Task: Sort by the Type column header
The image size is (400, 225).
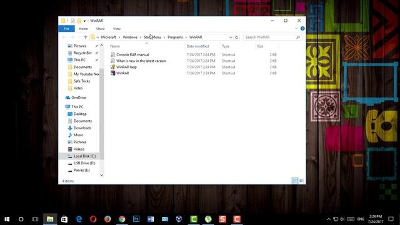Action: click(x=226, y=46)
